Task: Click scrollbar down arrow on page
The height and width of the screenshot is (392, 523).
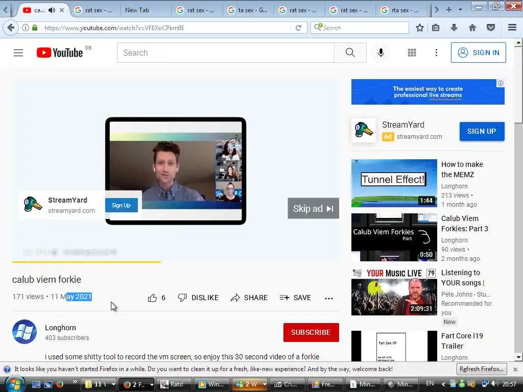Action: (x=518, y=357)
